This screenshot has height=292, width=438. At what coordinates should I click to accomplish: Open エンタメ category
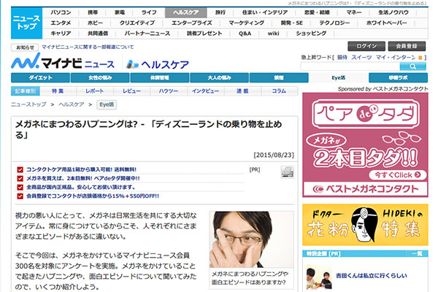[x=61, y=23]
